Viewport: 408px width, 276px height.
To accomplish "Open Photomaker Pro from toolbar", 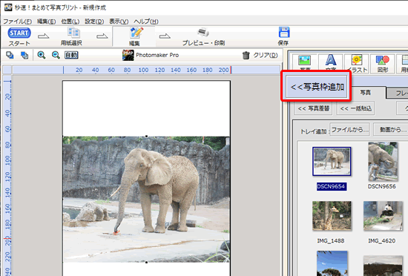I will (x=151, y=55).
